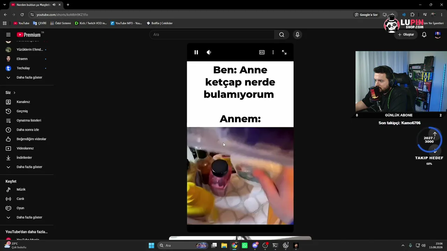Image resolution: width=447 pixels, height=251 pixels.
Task: Open the ÇEVİRİ bookmark
Action: point(39,23)
